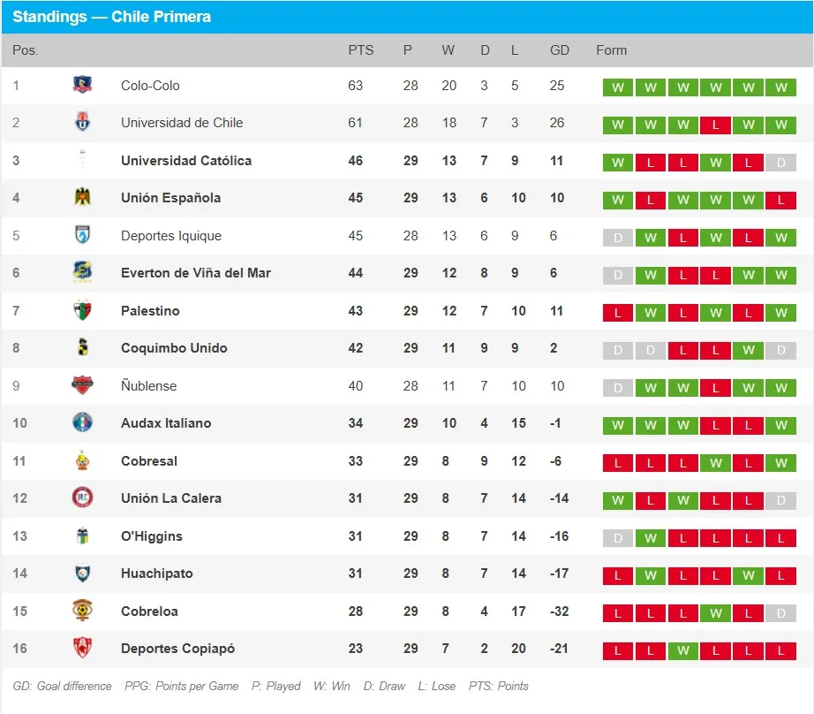Click the Colo-Colo club crest icon
This screenshot has width=814, height=714.
tap(82, 86)
